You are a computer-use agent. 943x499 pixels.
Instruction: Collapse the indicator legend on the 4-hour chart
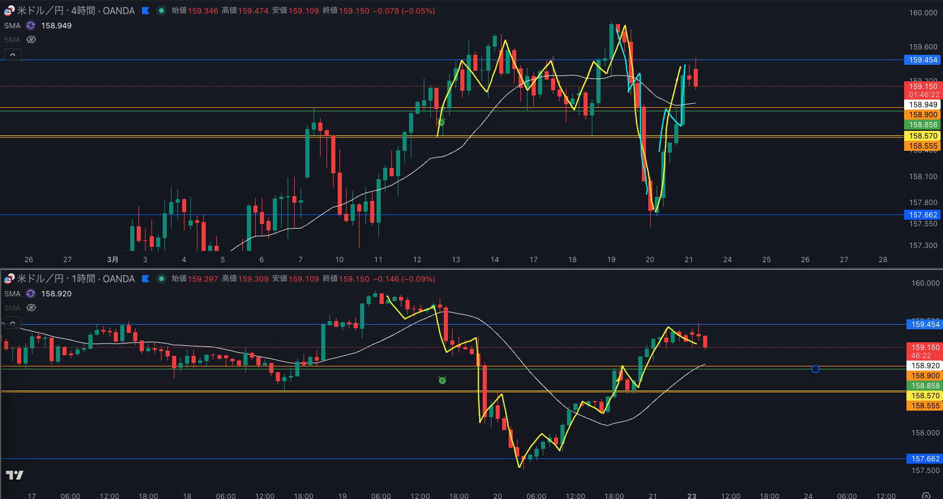12,54
